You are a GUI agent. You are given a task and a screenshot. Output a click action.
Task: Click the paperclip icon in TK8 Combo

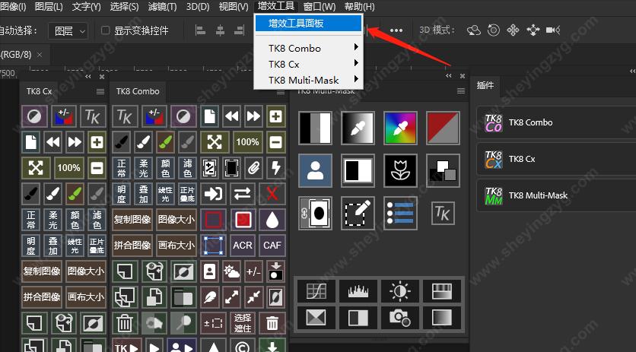coord(253,167)
